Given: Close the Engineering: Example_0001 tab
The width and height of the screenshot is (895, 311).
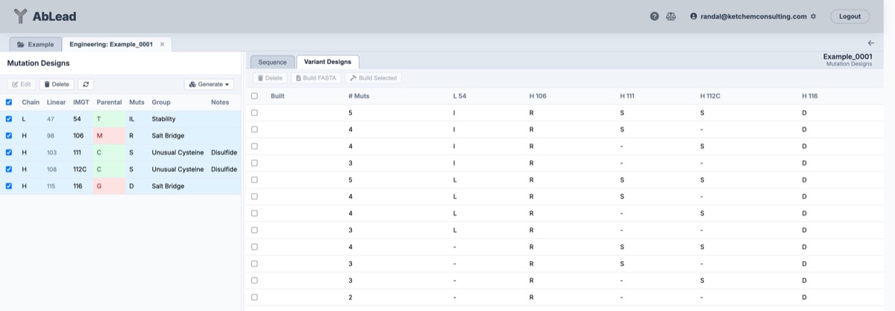Looking at the screenshot, I should point(163,45).
